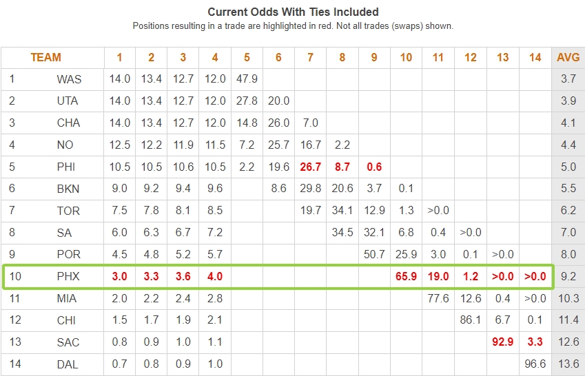This screenshot has width=585, height=376.
Task: Select the TOR team name
Action: pyautogui.click(x=69, y=211)
